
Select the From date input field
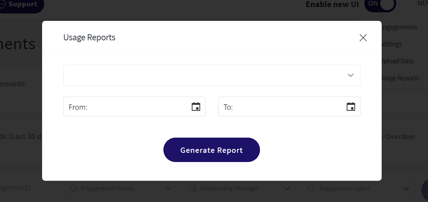(134, 106)
